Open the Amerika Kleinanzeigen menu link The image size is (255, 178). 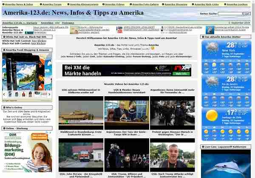(x=84, y=4)
